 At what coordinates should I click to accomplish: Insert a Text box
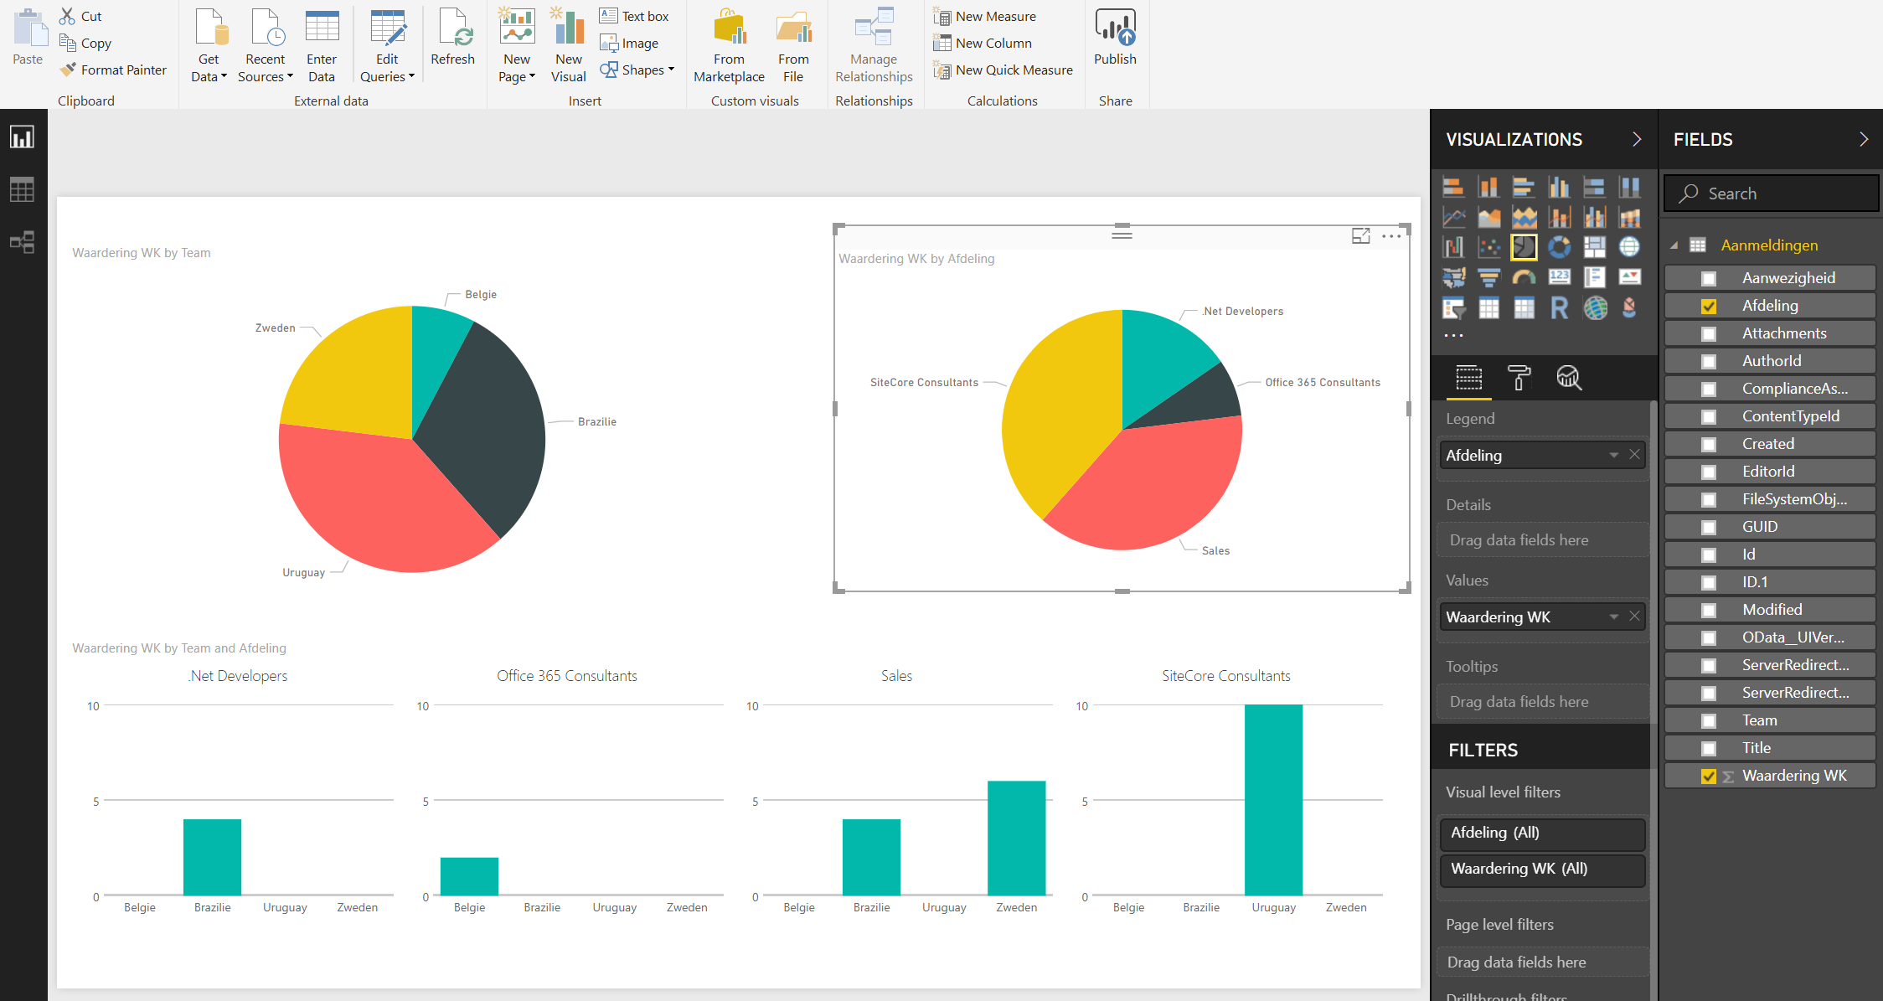[634, 16]
